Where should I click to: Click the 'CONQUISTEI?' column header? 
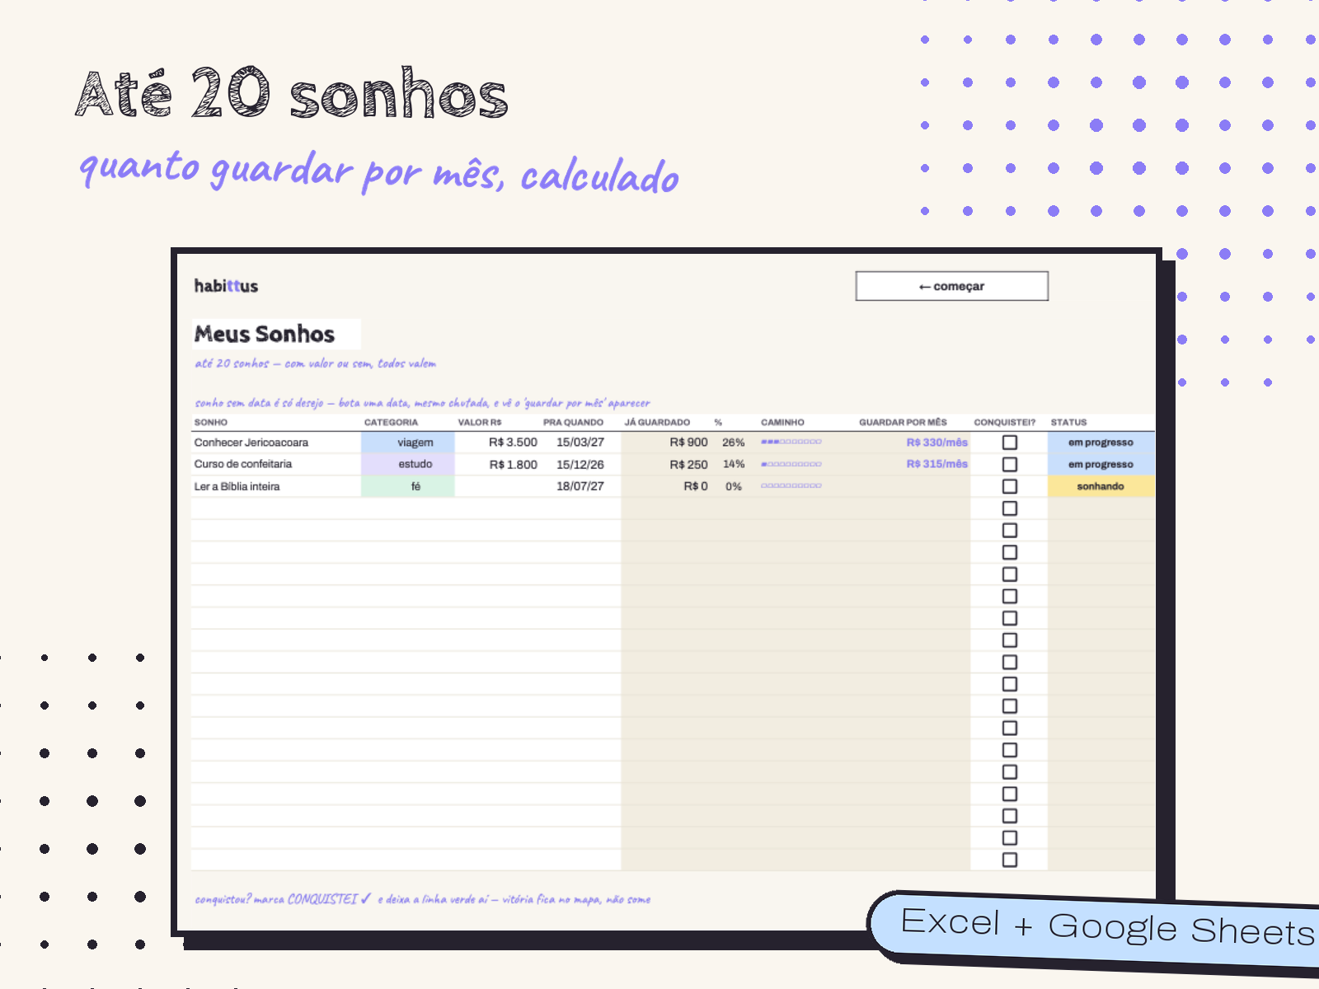1004,422
